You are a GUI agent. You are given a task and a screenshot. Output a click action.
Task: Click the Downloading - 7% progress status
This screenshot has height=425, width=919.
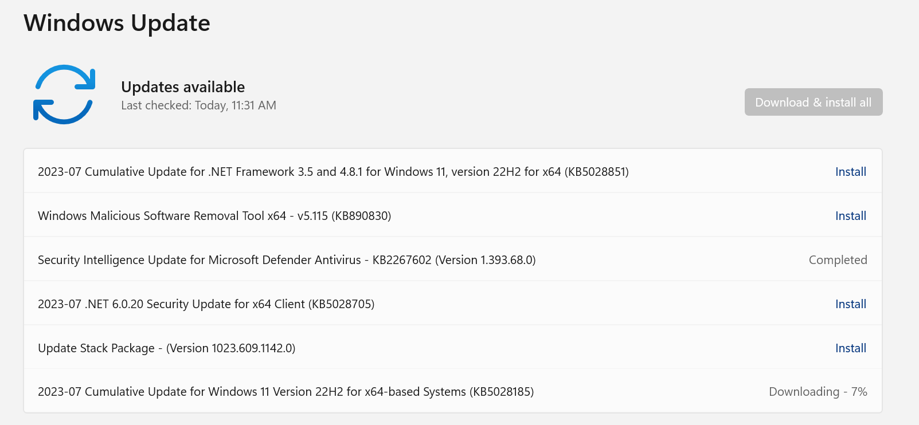(x=818, y=392)
